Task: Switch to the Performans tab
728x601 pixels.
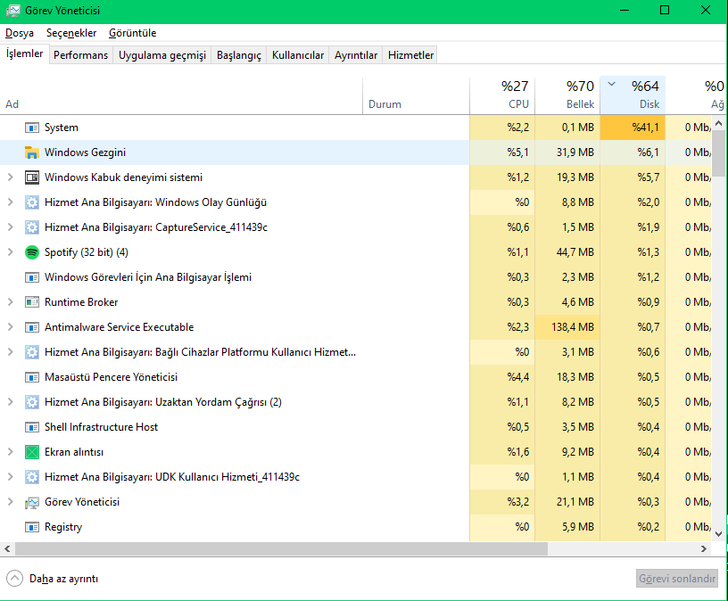Action: (81, 55)
